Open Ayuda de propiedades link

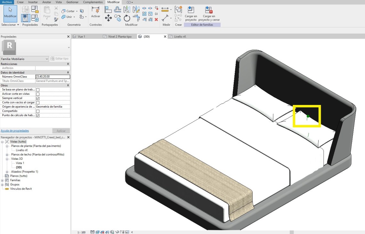(15, 131)
